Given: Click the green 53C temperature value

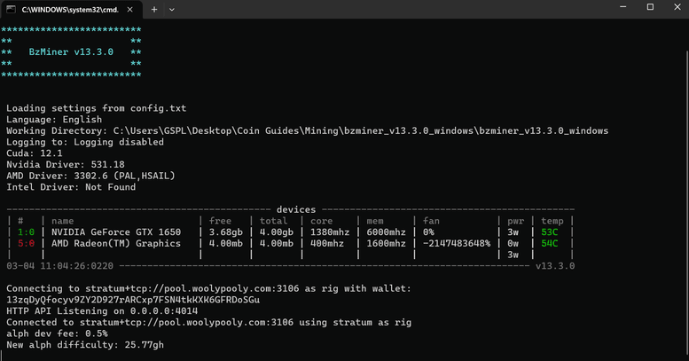Looking at the screenshot, I should coord(551,232).
